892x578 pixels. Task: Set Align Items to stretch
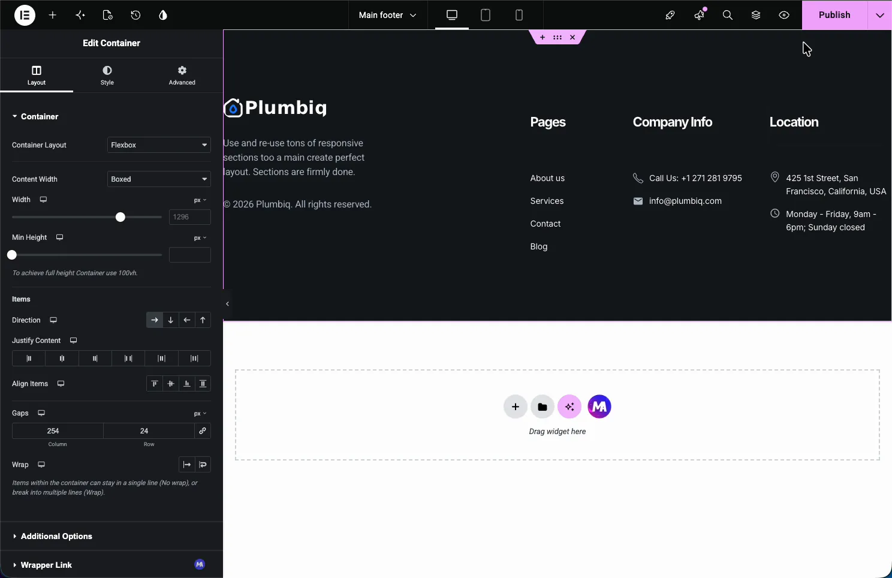tap(203, 384)
